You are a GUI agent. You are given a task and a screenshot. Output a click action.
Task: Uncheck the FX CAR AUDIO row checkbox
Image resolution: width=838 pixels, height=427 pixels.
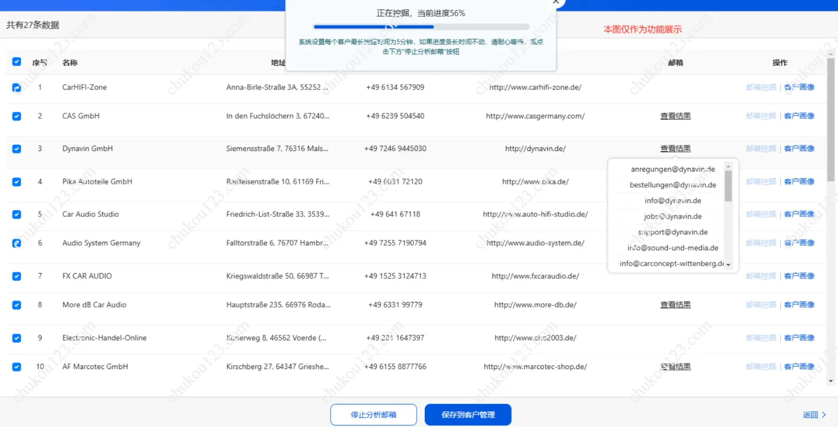17,276
